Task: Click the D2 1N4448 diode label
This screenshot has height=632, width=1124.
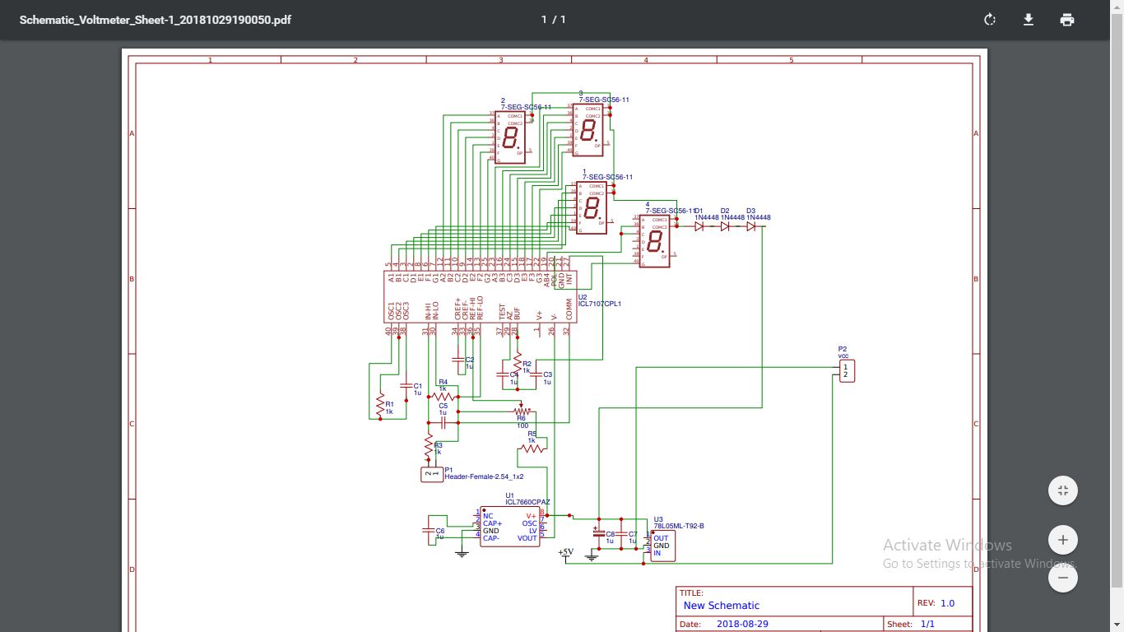Action: pyautogui.click(x=732, y=214)
